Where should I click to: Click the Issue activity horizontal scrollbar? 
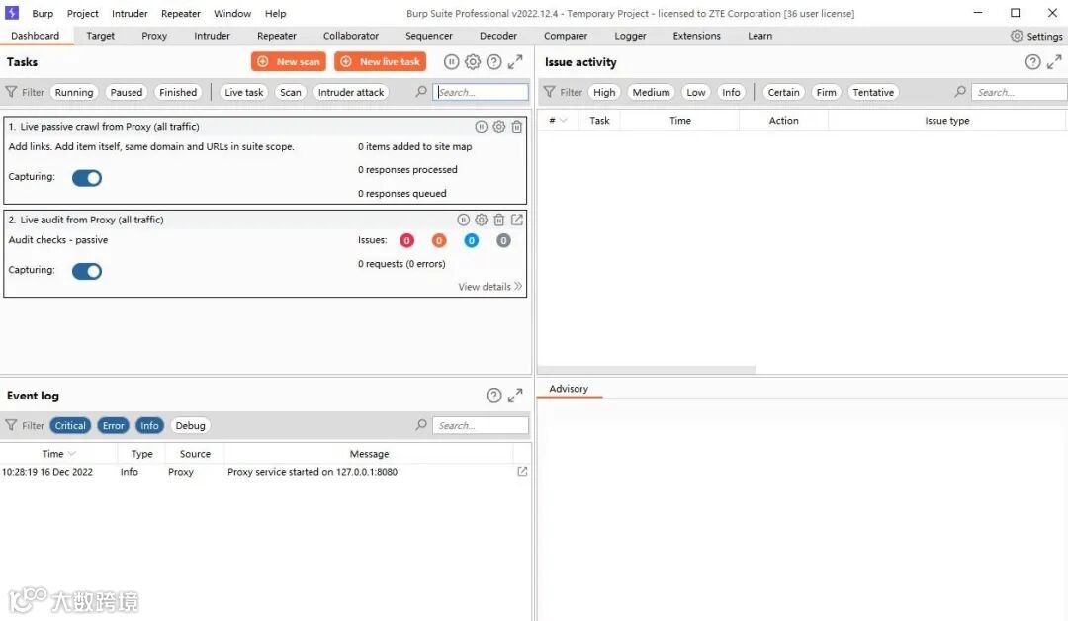coord(647,370)
